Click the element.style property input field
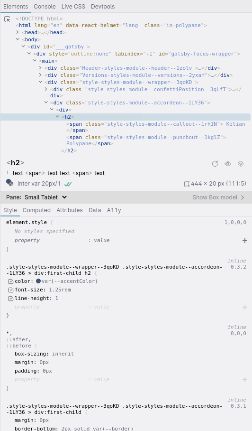The height and width of the screenshot is (431, 252). tap(27, 240)
